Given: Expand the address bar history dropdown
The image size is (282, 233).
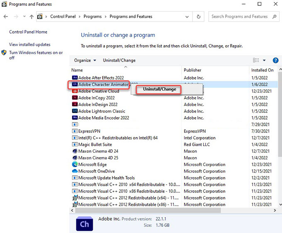Looking at the screenshot, I should (x=187, y=17).
